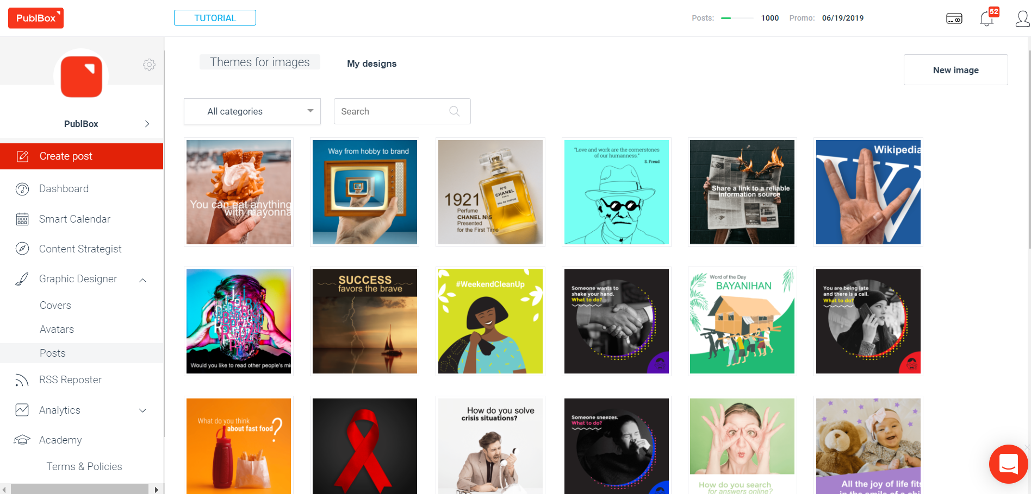This screenshot has height=494, width=1031.
Task: Switch to My designs tab
Action: coord(372,64)
